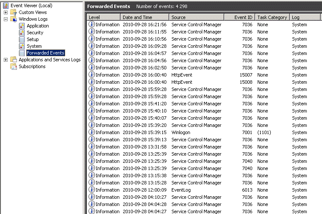Click the 2010-09-28 15:40:07 timestamp
The image size is (322, 214).
(x=145, y=118)
